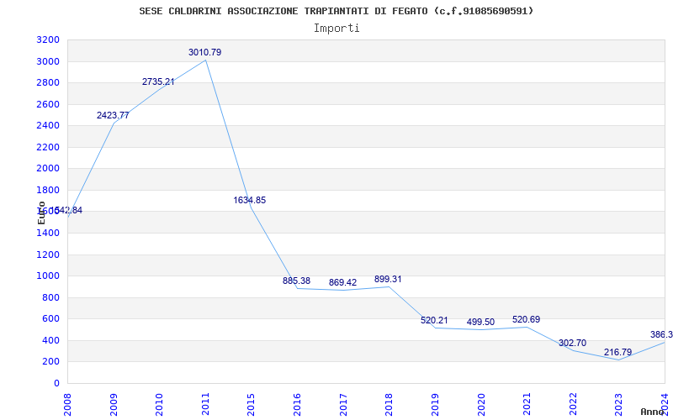Click the 216.79 data label

pos(618,352)
